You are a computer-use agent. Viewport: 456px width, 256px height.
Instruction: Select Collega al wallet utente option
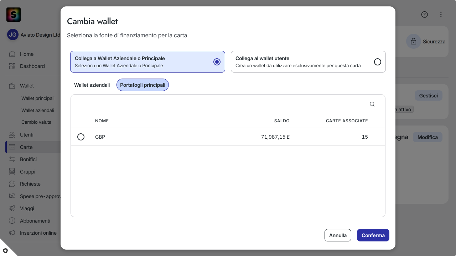tap(308, 62)
